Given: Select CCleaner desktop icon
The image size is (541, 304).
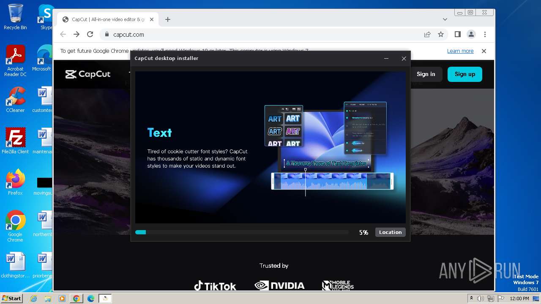Looking at the screenshot, I should click(15, 100).
